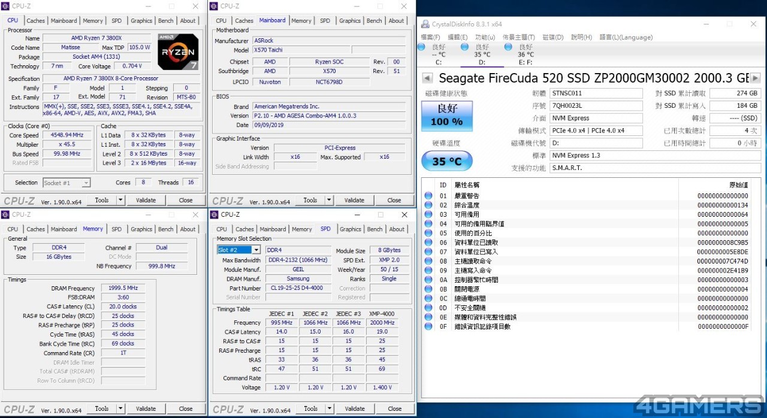
Task: Open the Slot #2 memory slot dropdown
Action: click(x=238, y=250)
